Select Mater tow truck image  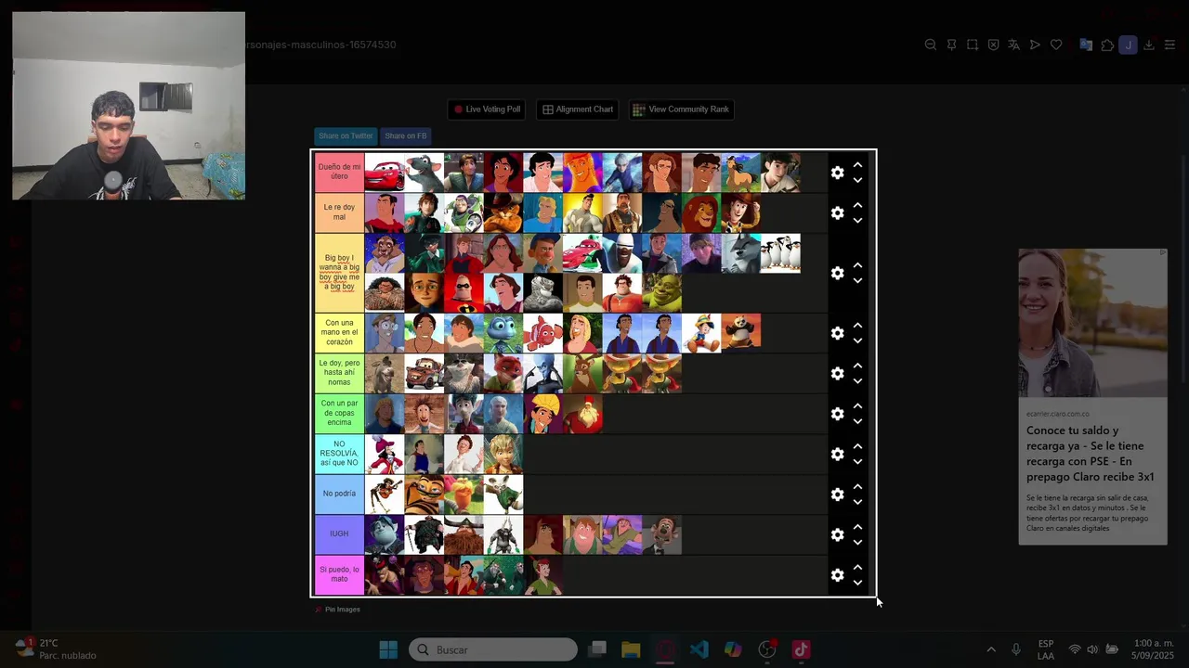(x=425, y=373)
